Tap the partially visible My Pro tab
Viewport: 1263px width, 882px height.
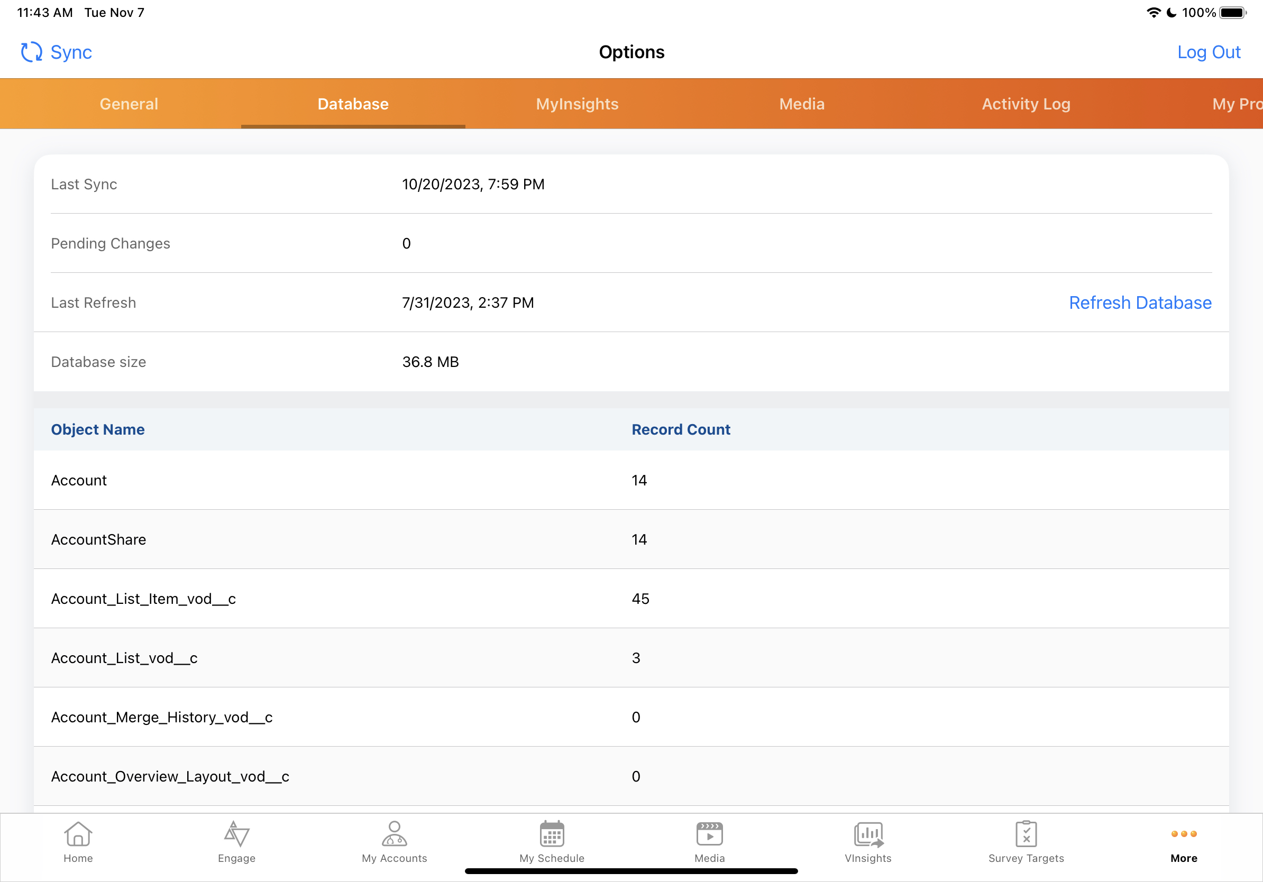point(1237,104)
